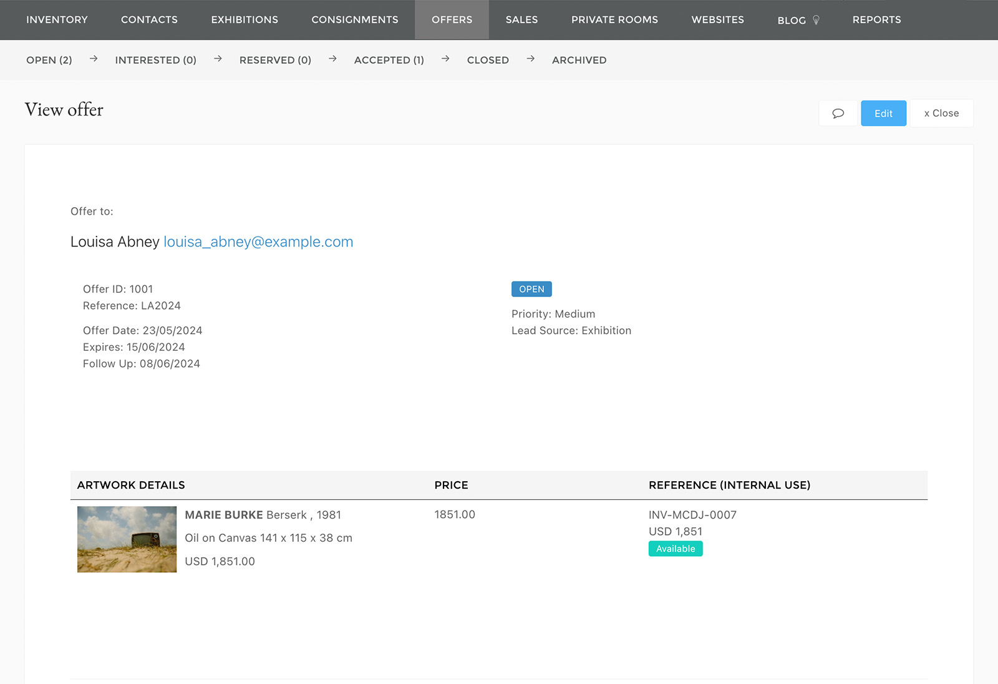Click the Price column header
This screenshot has height=684, width=998.
coord(451,485)
